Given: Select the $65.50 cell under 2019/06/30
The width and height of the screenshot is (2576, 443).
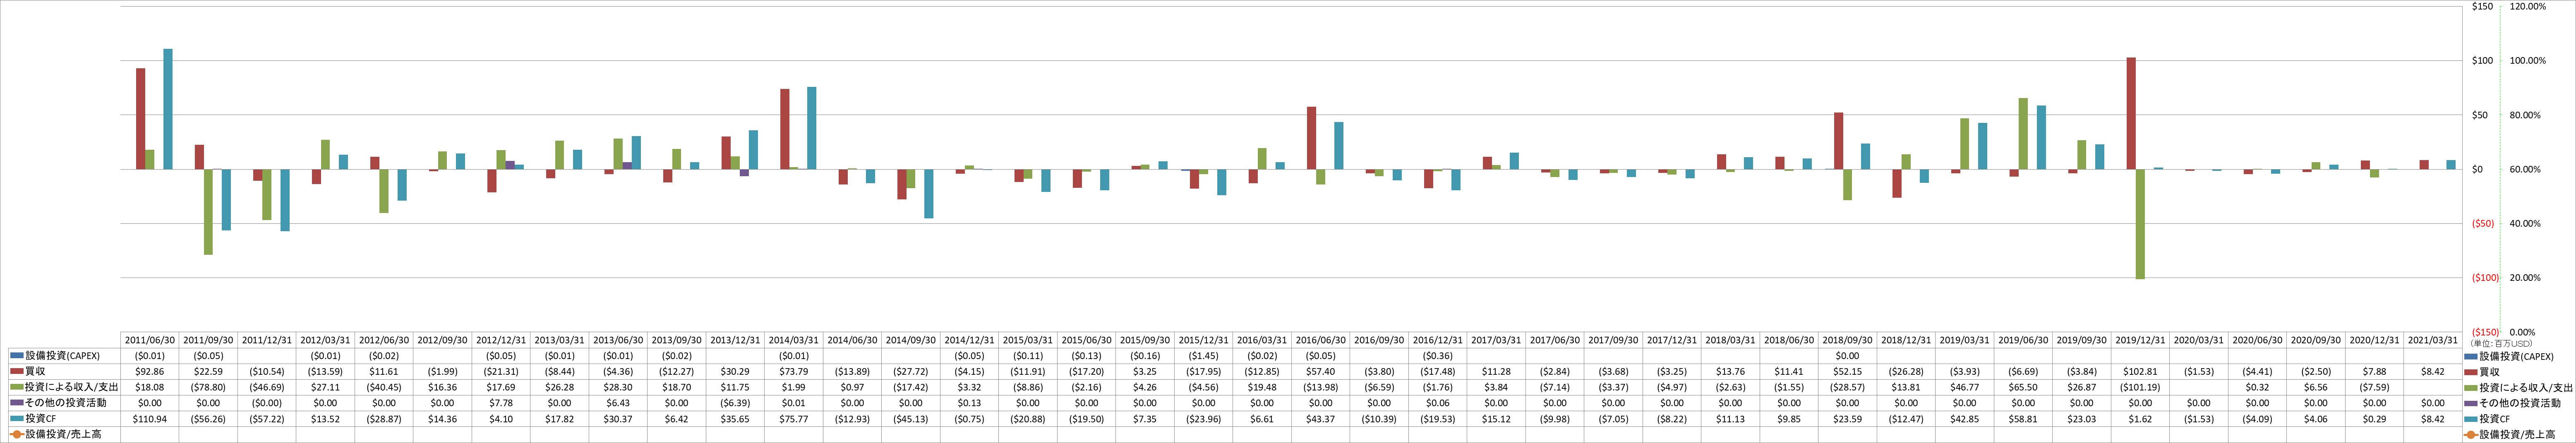Looking at the screenshot, I should pyautogui.click(x=2023, y=387).
